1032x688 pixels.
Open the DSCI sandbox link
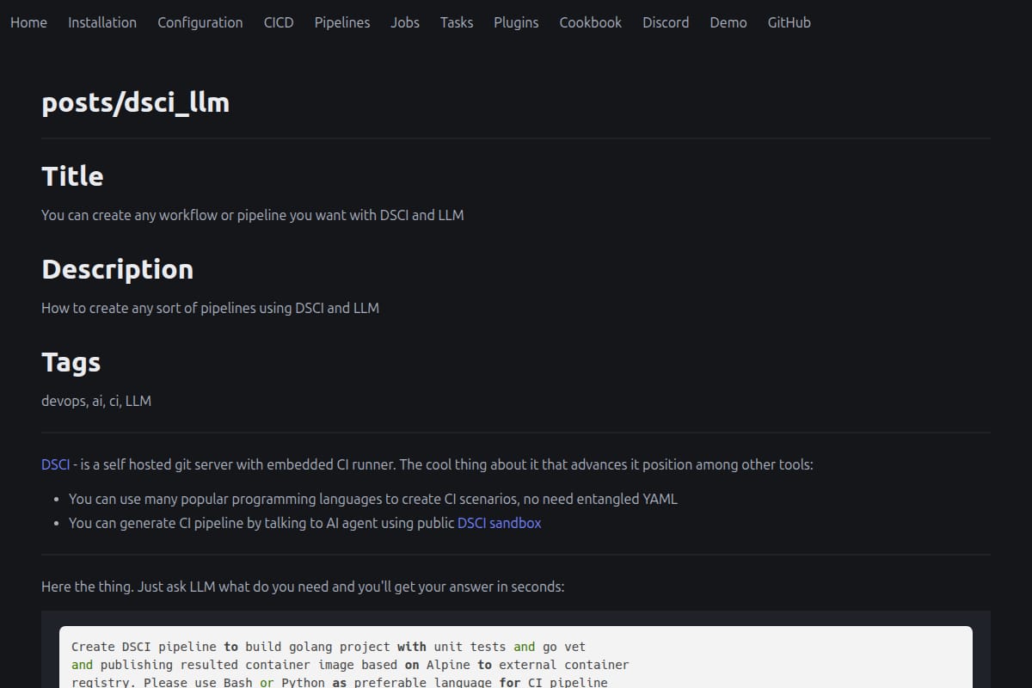[x=500, y=523]
